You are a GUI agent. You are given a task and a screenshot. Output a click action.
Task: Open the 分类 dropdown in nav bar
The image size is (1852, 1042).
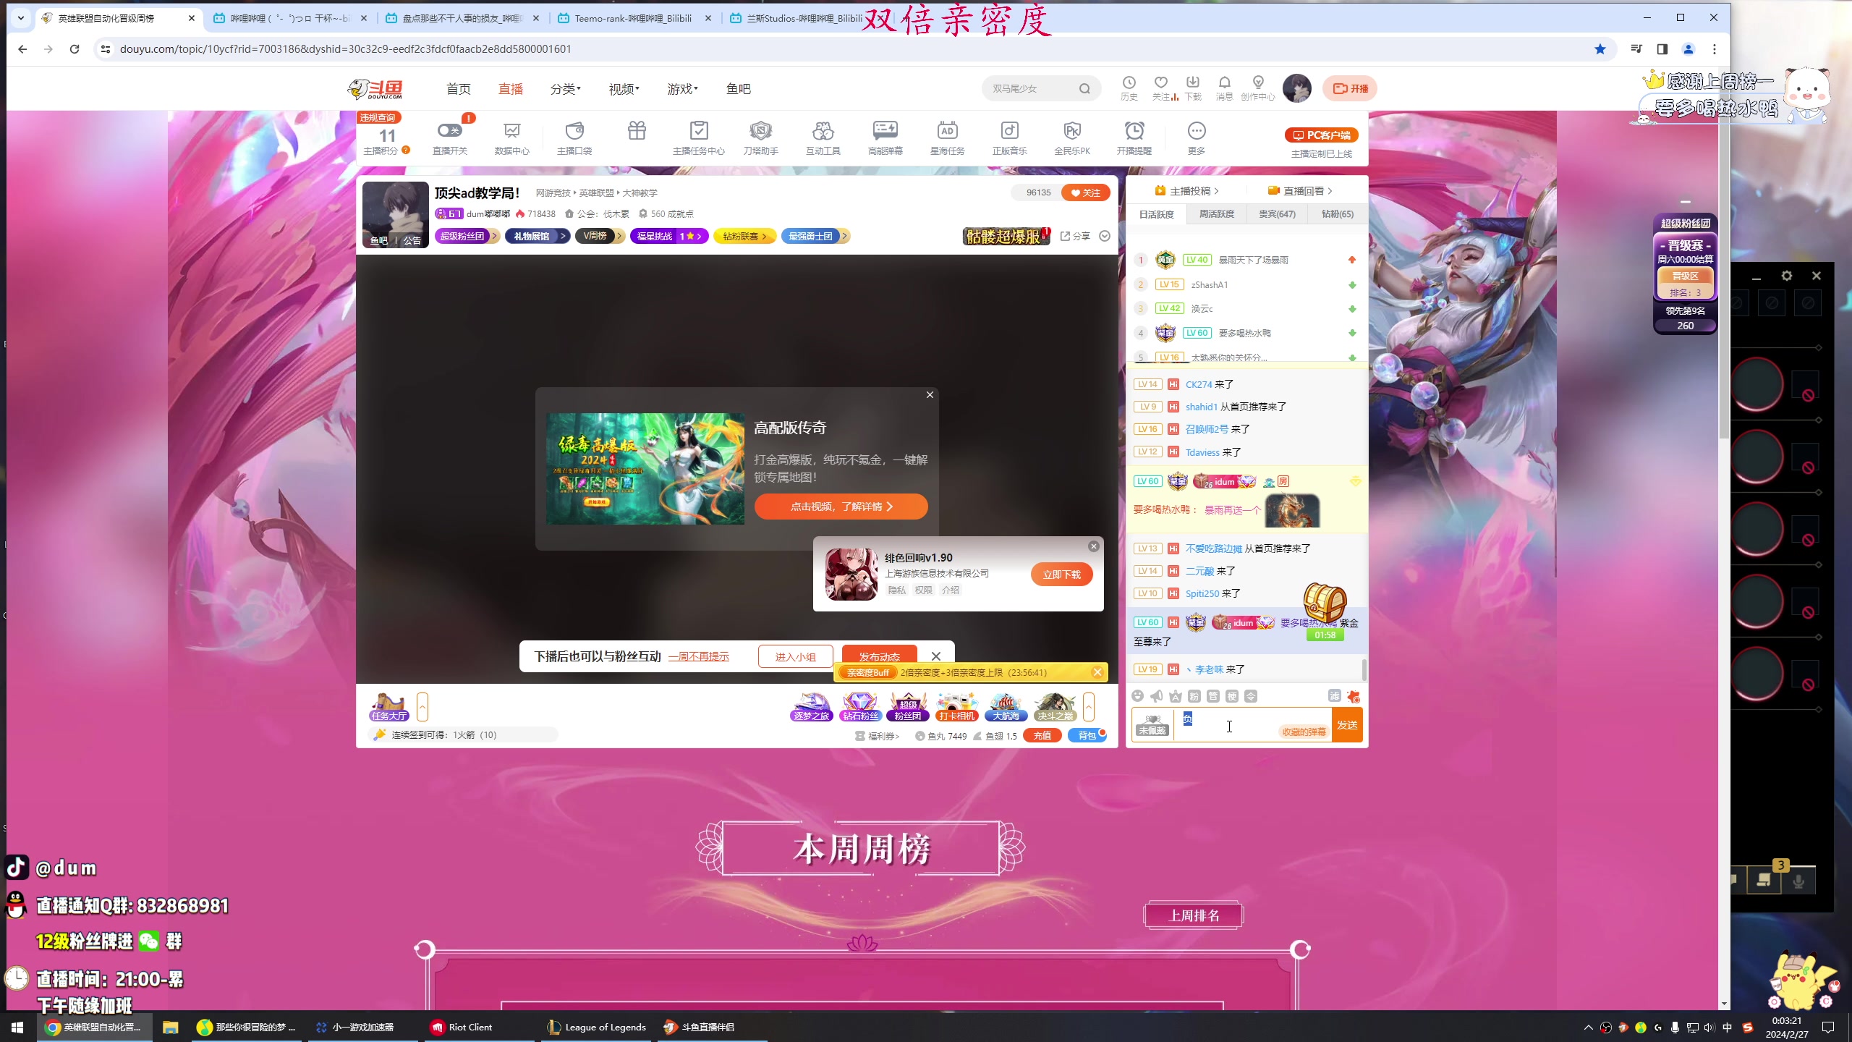point(565,88)
